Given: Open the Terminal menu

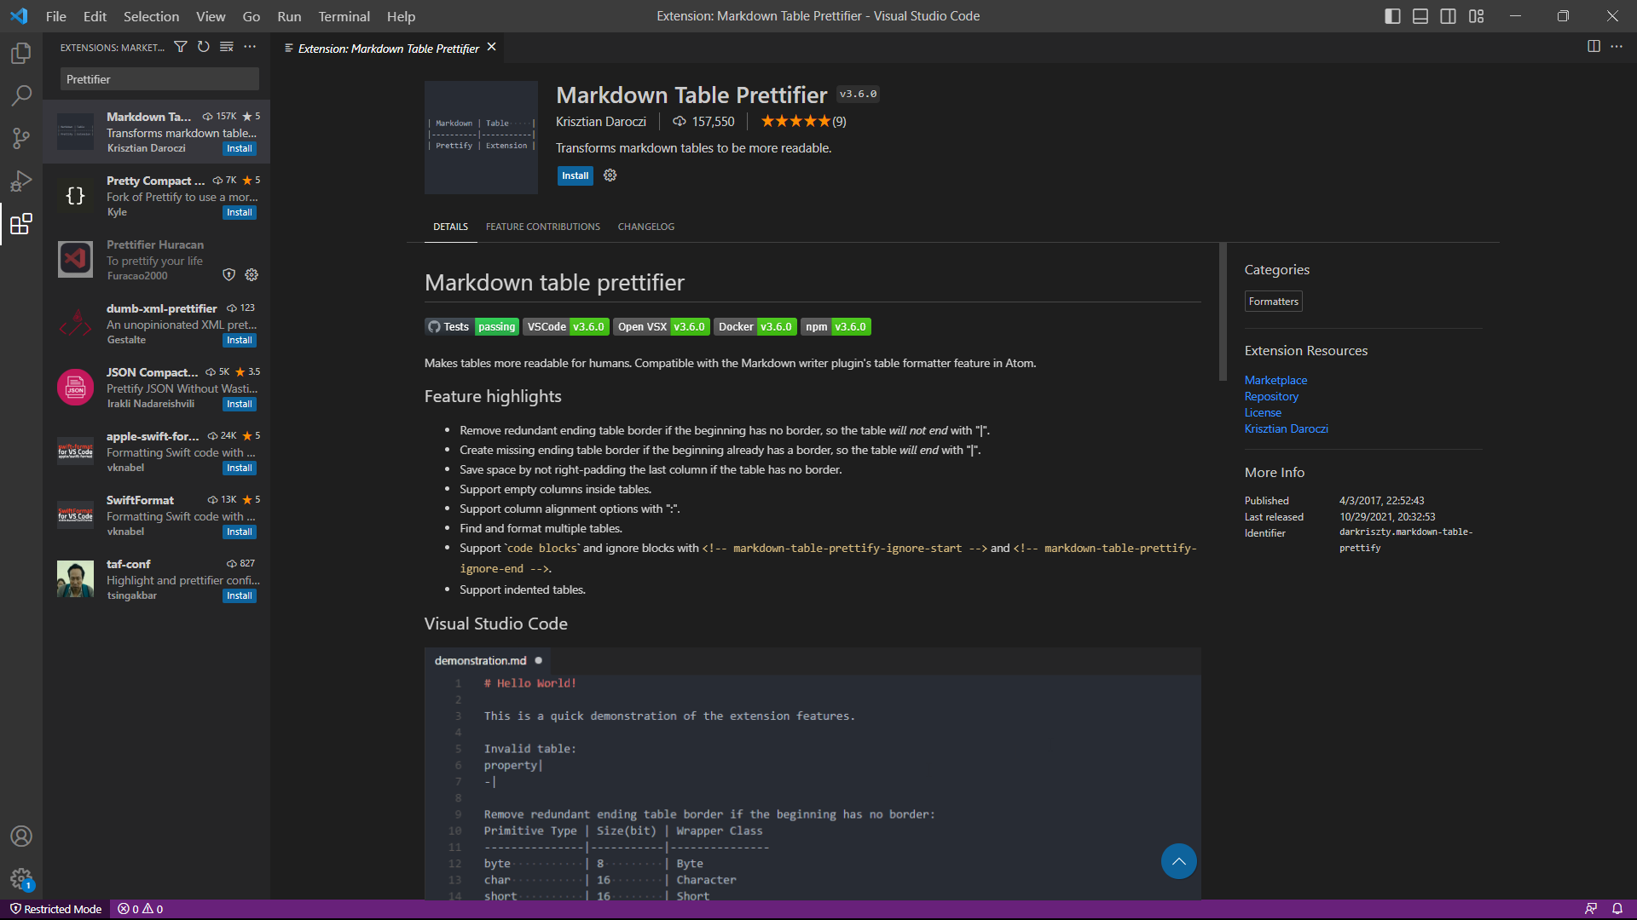Looking at the screenshot, I should pyautogui.click(x=344, y=16).
